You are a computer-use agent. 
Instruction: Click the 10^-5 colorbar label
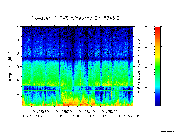point(148,105)
